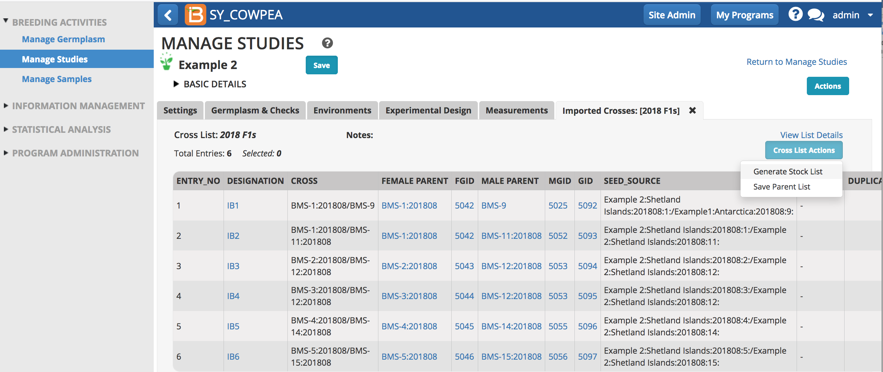Select Generate Stock List menu item
Screen dimensions: 883x372
791,172
